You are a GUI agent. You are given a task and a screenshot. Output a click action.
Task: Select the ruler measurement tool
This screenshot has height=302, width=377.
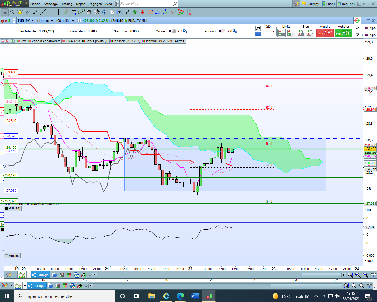[28, 12]
